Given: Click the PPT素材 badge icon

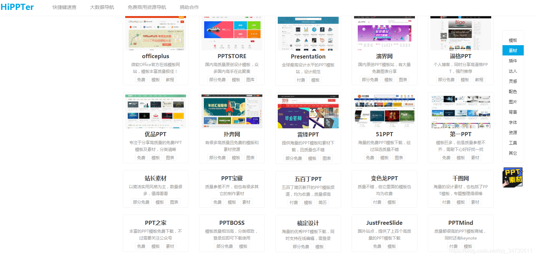Looking at the screenshot, I should click(513, 177).
